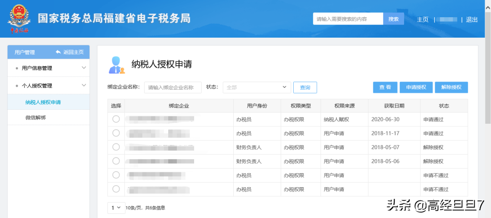Expand the 用户信息管理 chevron
Screen dimensions: 491x218
(84, 68)
